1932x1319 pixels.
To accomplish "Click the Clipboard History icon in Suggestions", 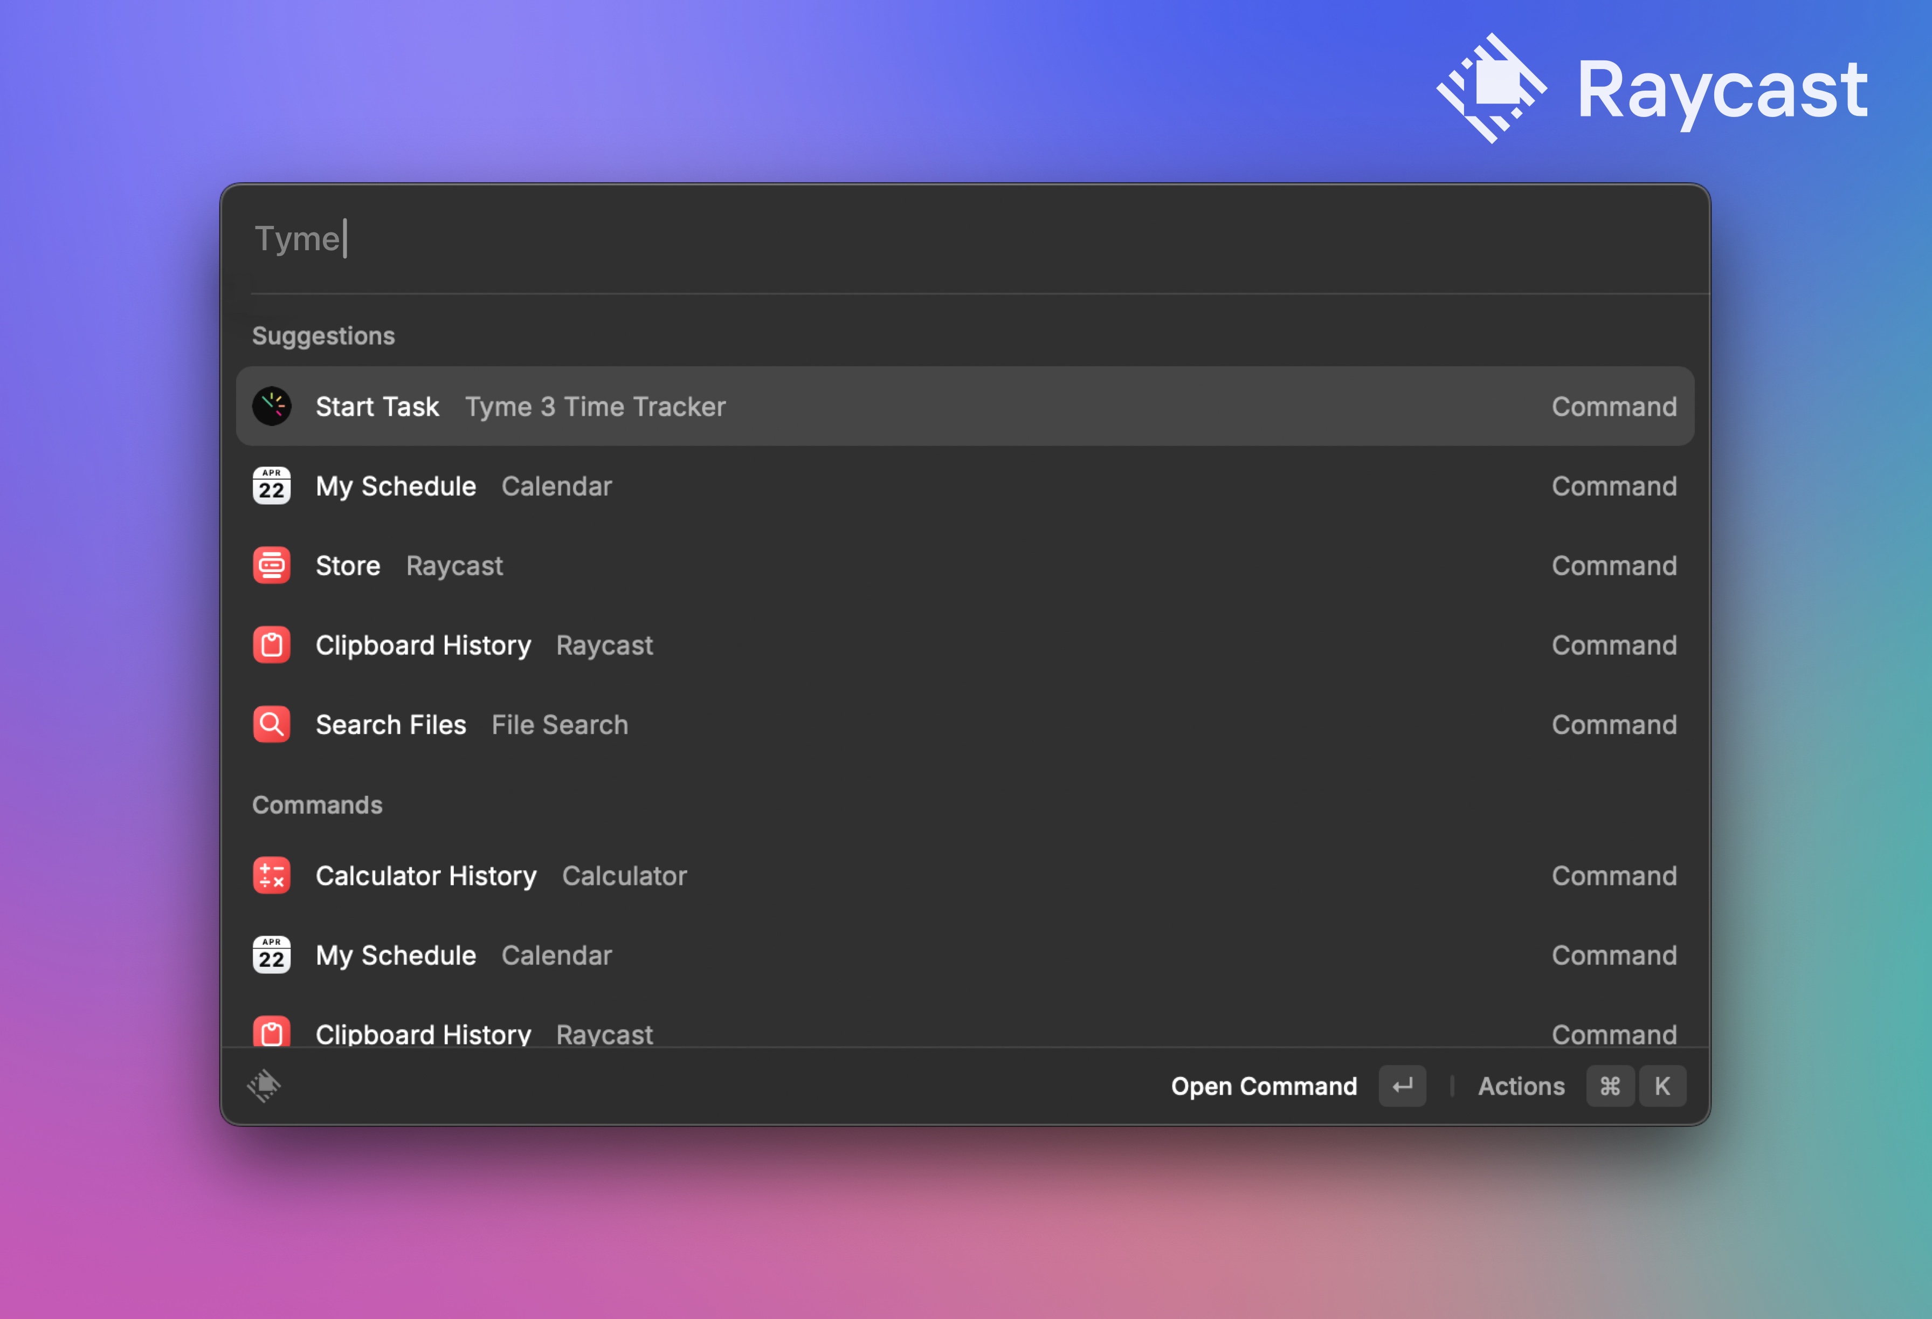I will 272,645.
